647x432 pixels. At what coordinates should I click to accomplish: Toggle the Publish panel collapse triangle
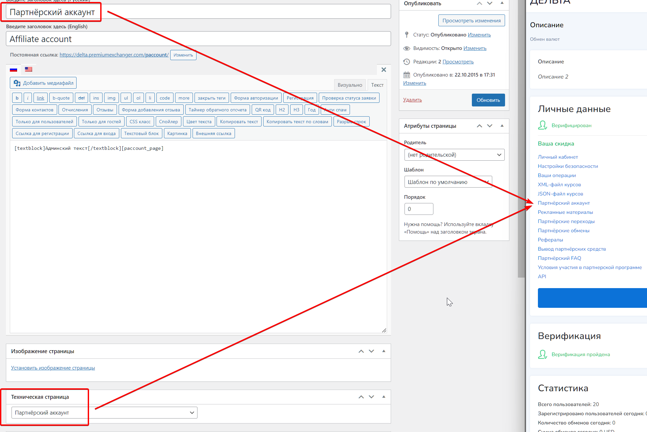pyautogui.click(x=502, y=3)
